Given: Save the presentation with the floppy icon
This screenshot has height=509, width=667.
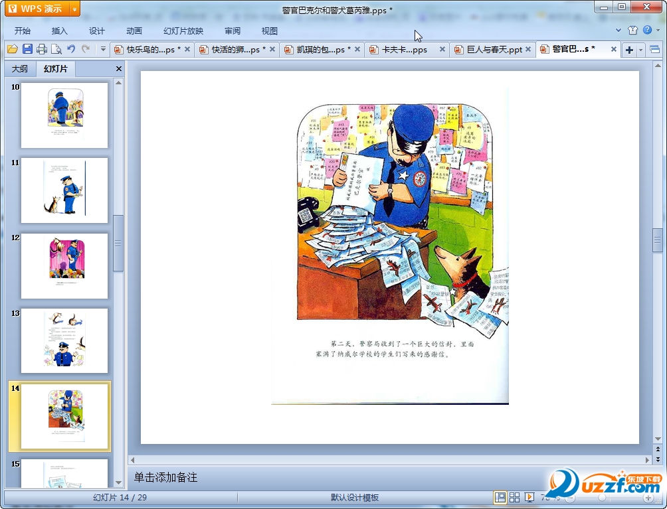Looking at the screenshot, I should coord(27,49).
